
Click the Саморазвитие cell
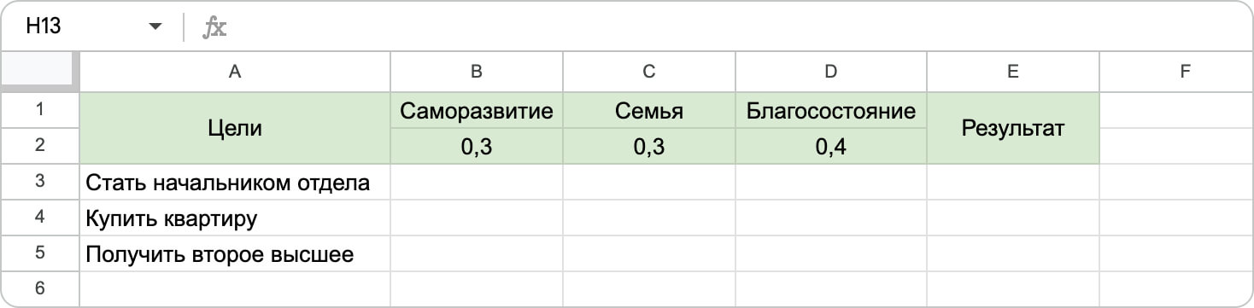tap(477, 111)
